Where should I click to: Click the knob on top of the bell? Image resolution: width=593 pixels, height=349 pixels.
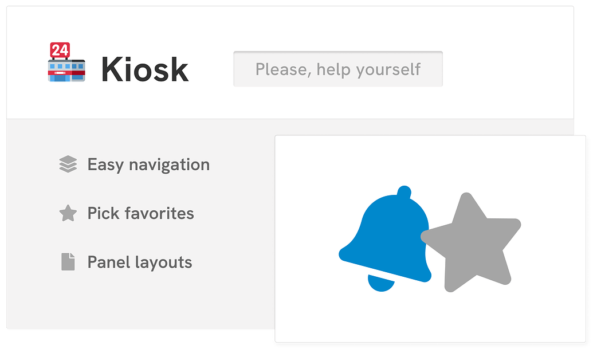pyautogui.click(x=404, y=191)
